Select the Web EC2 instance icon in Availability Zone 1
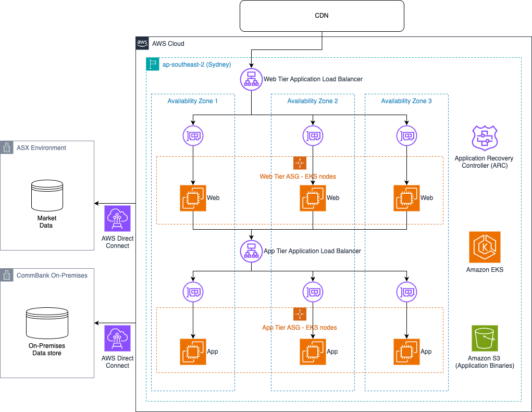 pyautogui.click(x=193, y=198)
